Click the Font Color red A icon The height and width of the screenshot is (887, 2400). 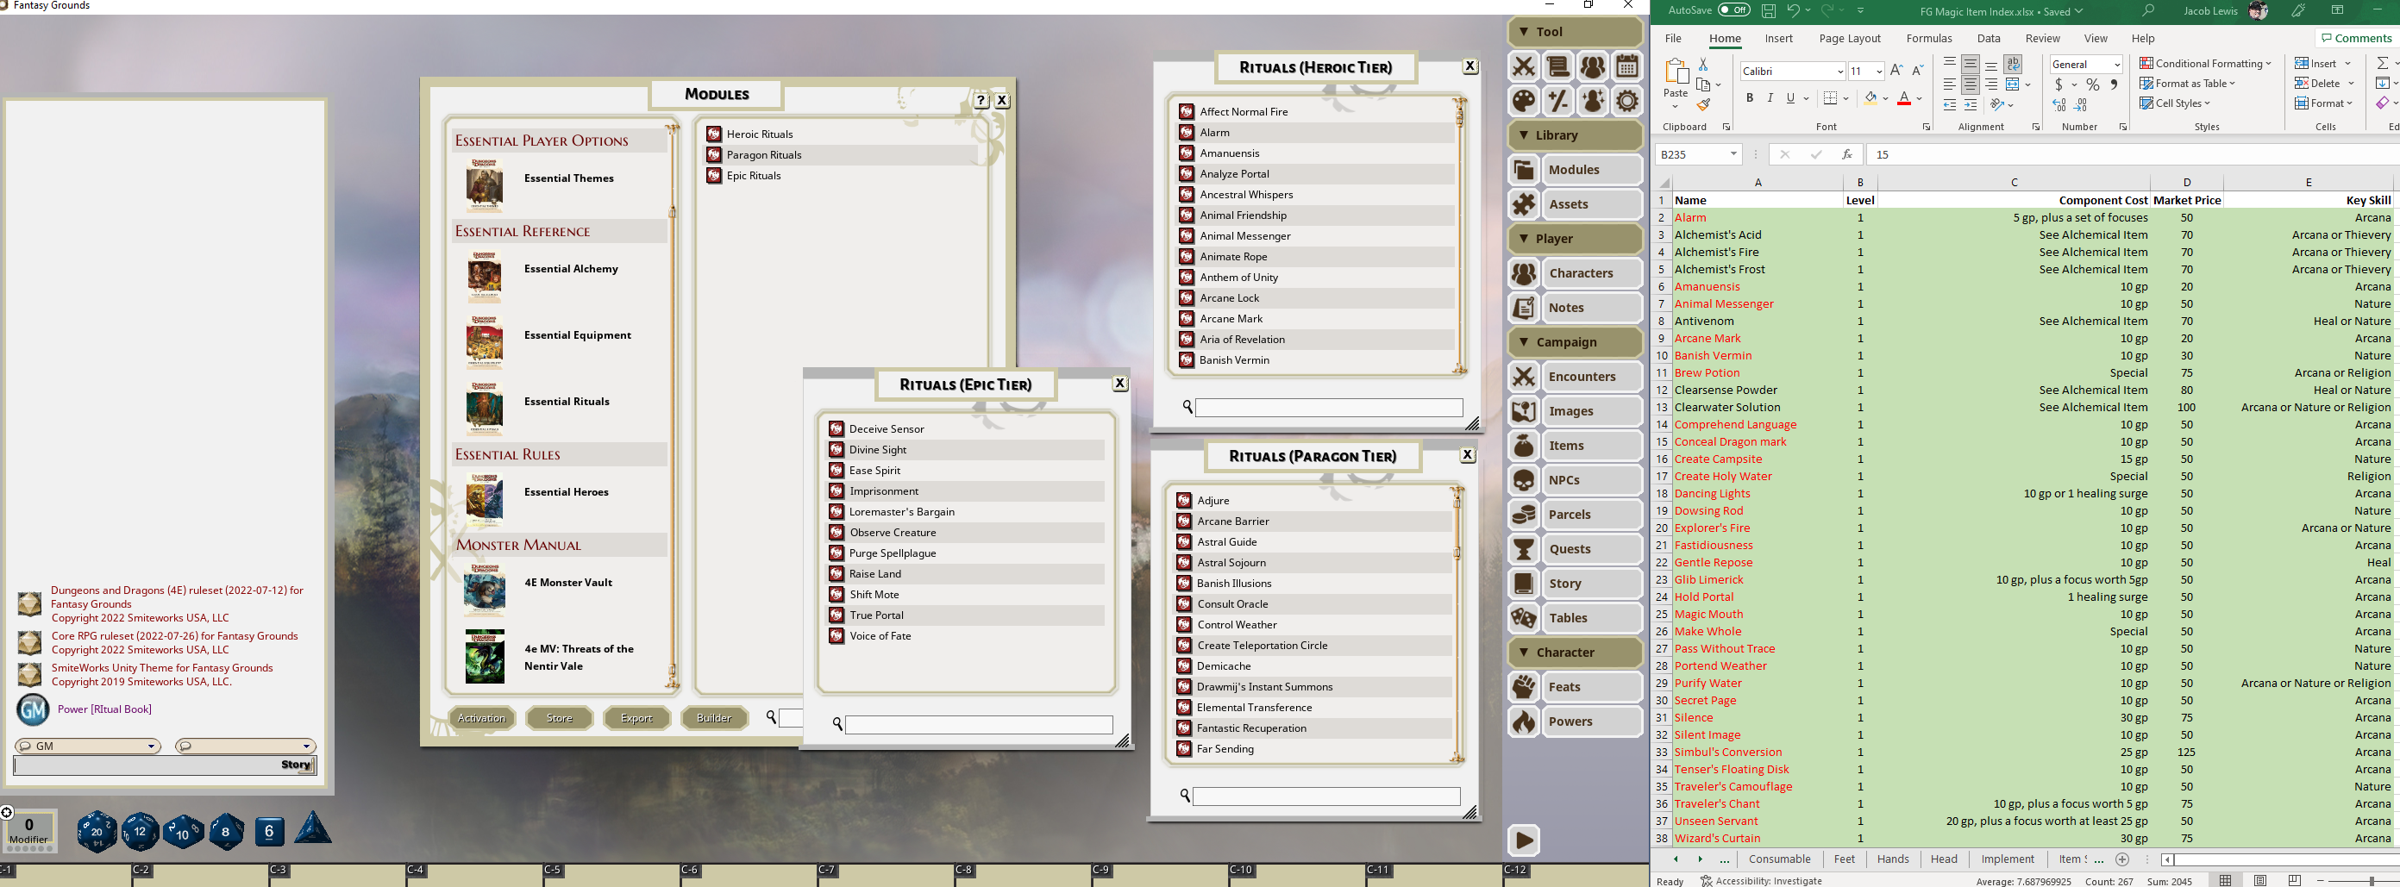1903,97
